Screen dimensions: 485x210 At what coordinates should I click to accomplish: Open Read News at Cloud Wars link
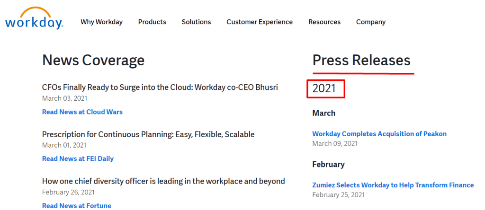(82, 112)
